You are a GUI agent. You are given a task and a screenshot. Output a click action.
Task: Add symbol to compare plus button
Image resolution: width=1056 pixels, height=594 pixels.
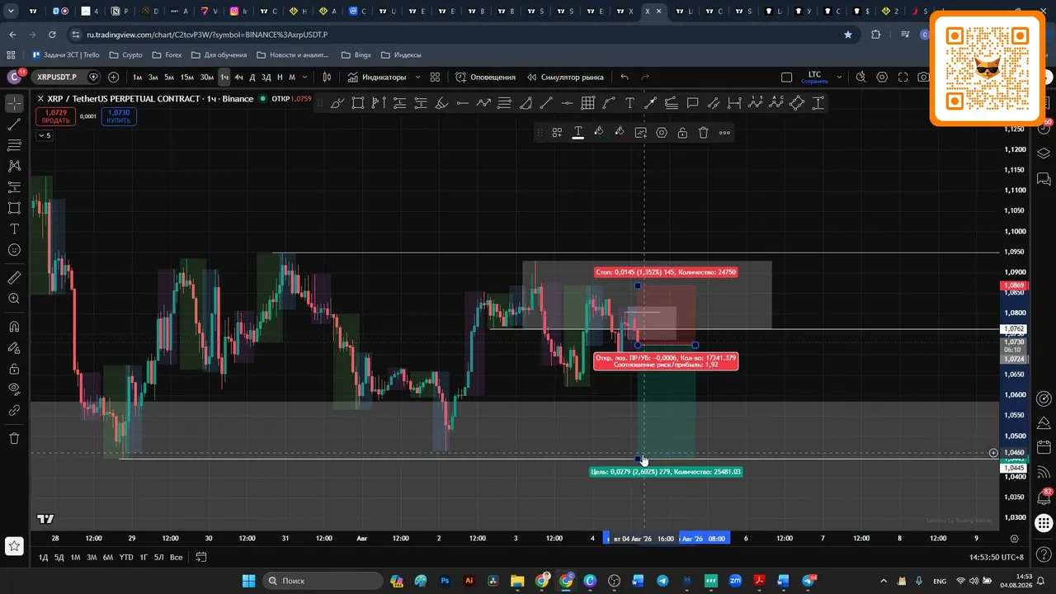point(113,77)
